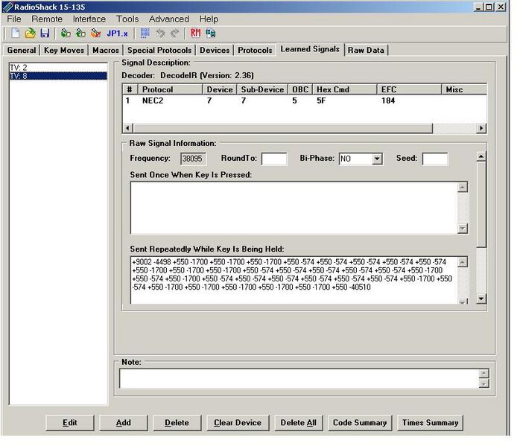Screen dimensions: 517x446
Task: Click the Hex Cmd column header
Action: coord(345,89)
